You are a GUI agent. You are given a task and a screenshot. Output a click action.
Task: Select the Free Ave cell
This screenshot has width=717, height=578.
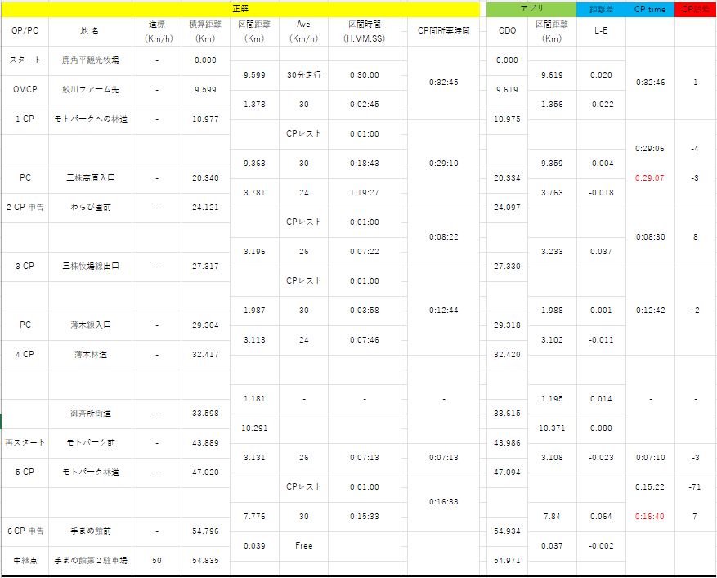coord(303,545)
